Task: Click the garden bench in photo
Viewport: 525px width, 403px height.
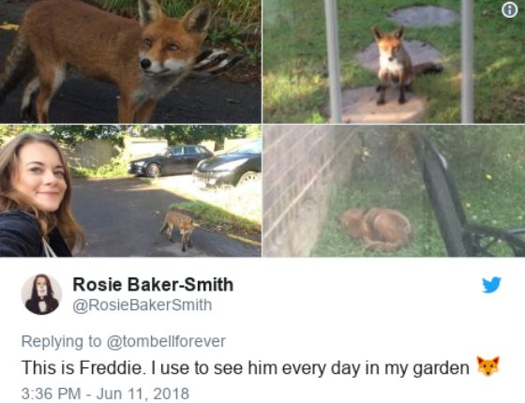Action: click(x=465, y=201)
